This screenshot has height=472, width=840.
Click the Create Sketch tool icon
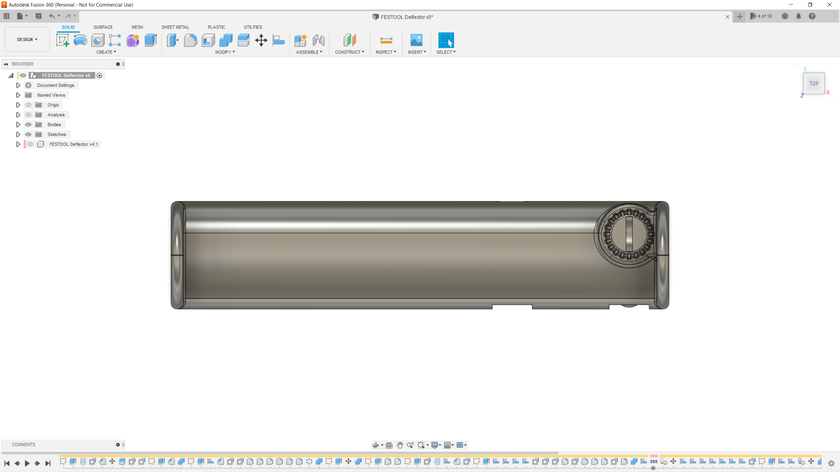pos(62,40)
